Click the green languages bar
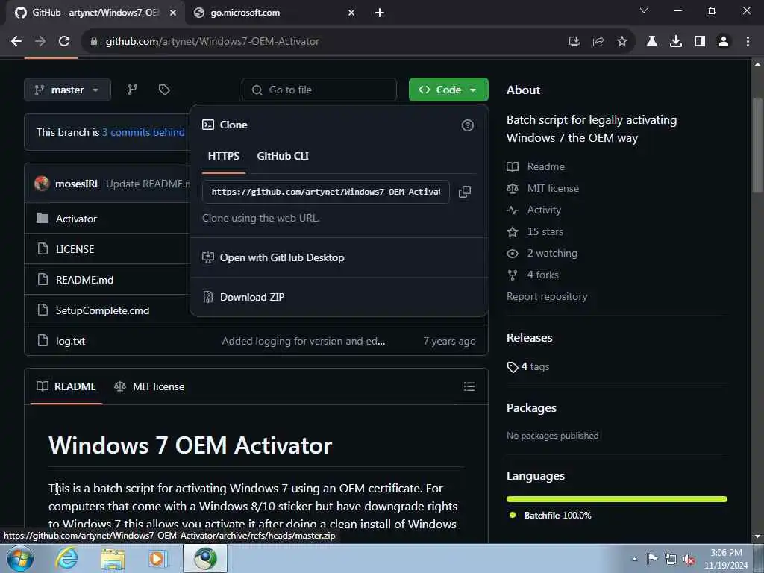The height and width of the screenshot is (573, 764). 616,499
